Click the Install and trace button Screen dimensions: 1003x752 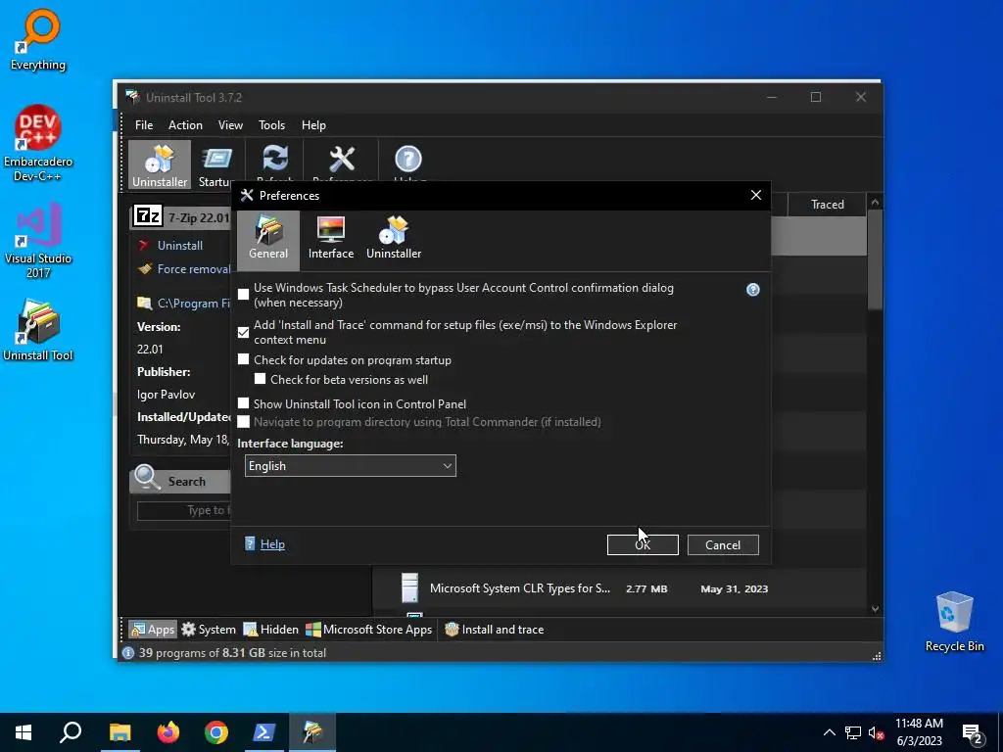point(494,630)
